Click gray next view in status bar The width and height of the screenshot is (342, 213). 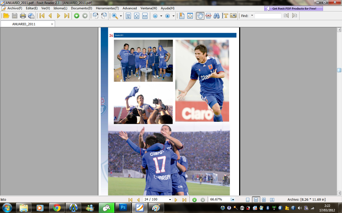(203, 200)
